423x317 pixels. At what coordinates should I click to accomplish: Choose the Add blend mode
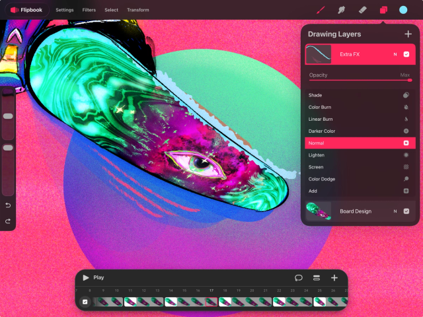tap(360, 191)
